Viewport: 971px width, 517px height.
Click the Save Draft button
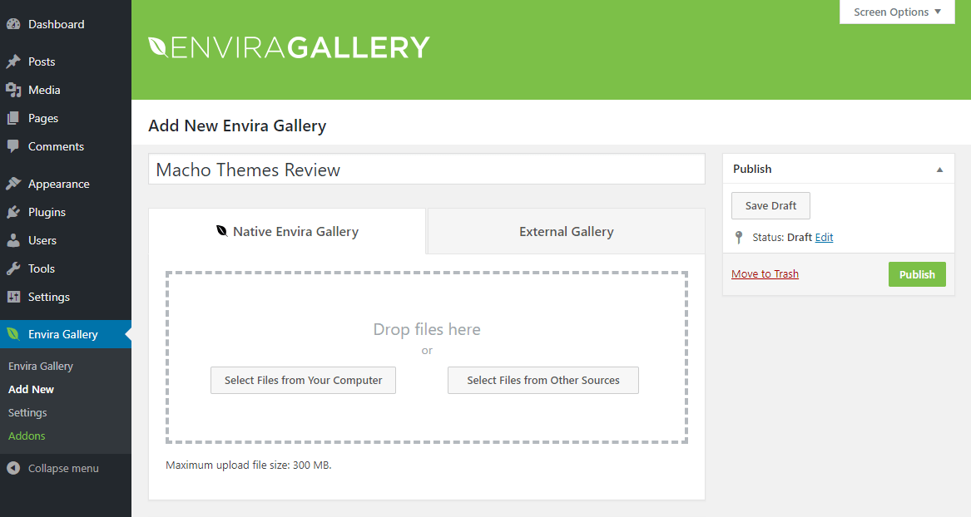click(x=770, y=205)
